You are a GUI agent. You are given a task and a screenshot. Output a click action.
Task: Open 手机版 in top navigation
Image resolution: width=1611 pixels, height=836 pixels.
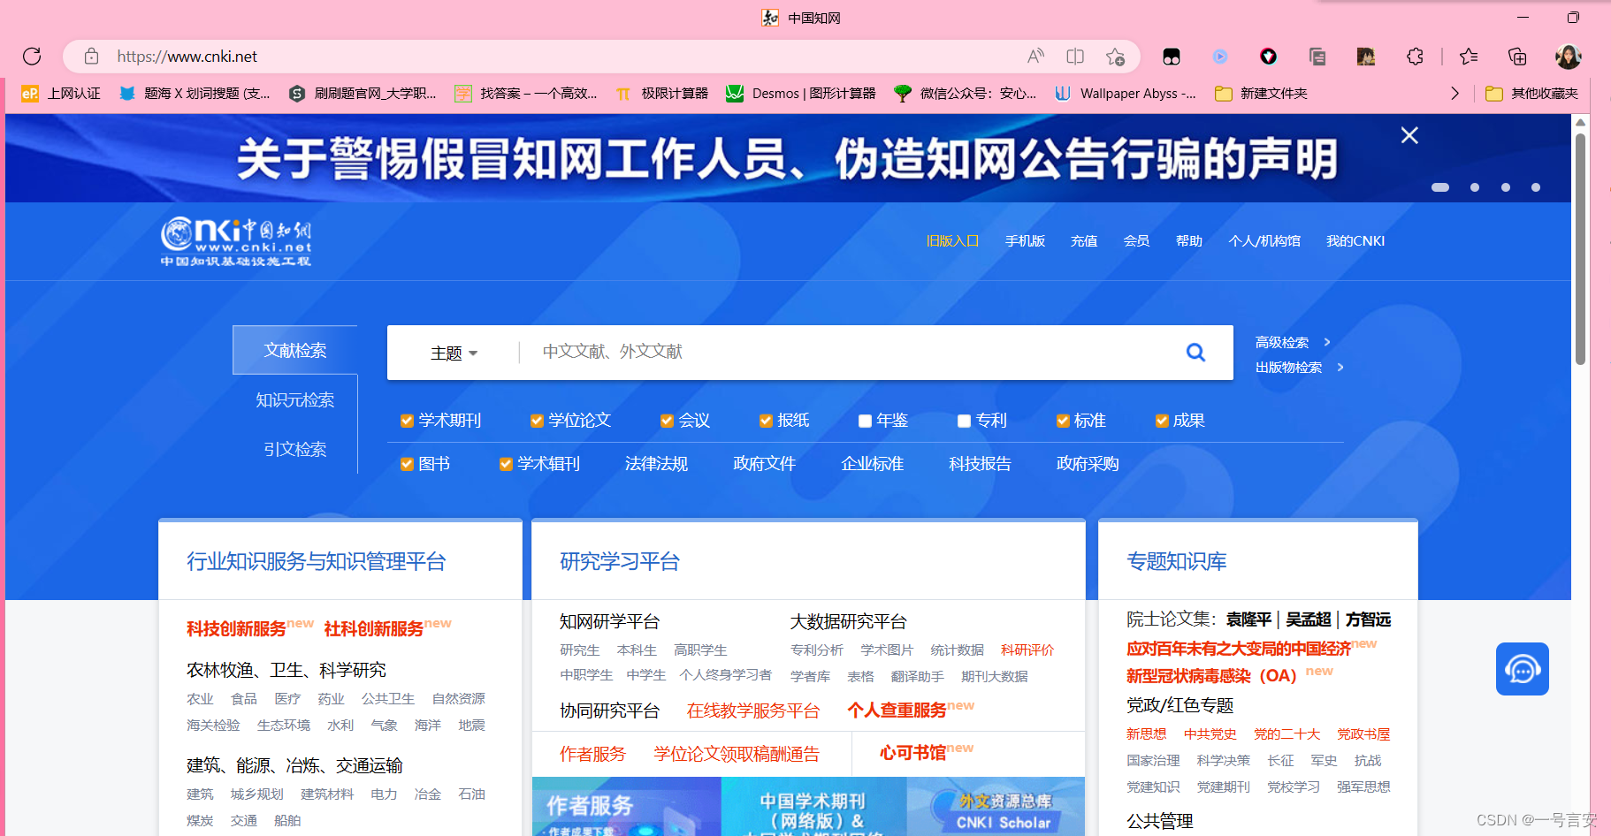point(1025,240)
